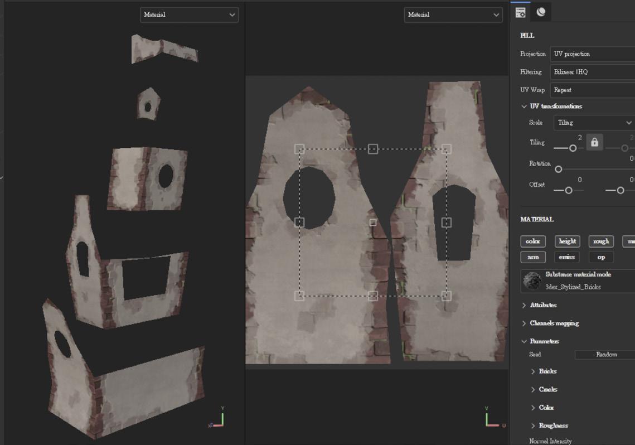Expand the Attributes section
The image size is (635, 445).
542,305
